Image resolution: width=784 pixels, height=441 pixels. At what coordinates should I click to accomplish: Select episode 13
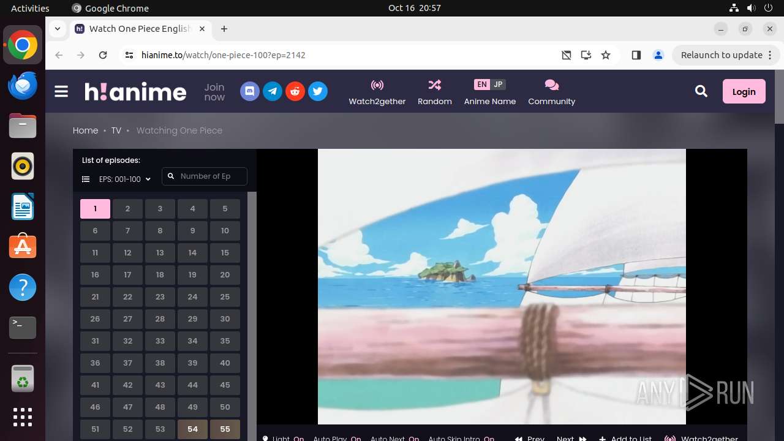pos(160,253)
